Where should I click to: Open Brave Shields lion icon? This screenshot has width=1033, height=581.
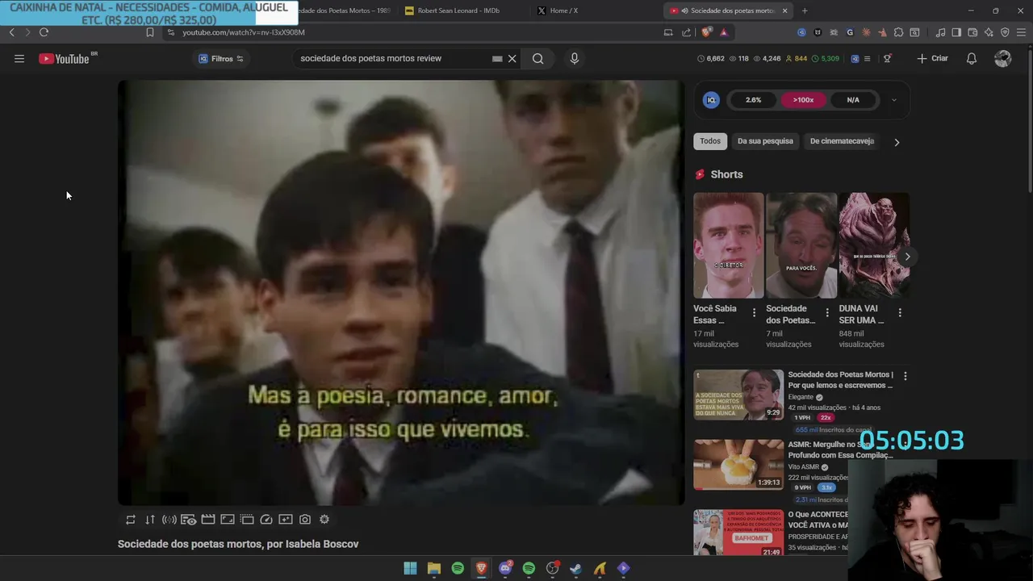coord(707,32)
